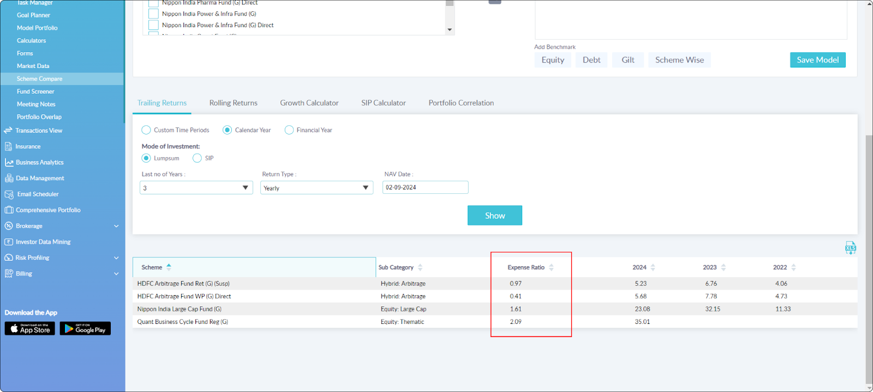
Task: Click the Billing sidebar icon
Action: pos(9,273)
